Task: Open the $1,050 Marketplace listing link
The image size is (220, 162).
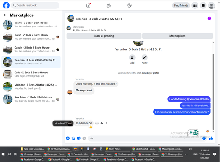Action: (89, 30)
